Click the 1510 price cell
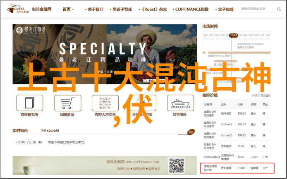 241,146
